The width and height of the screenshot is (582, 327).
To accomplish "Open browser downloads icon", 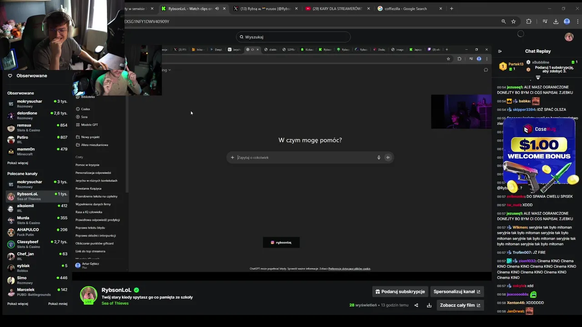I will click(556, 21).
